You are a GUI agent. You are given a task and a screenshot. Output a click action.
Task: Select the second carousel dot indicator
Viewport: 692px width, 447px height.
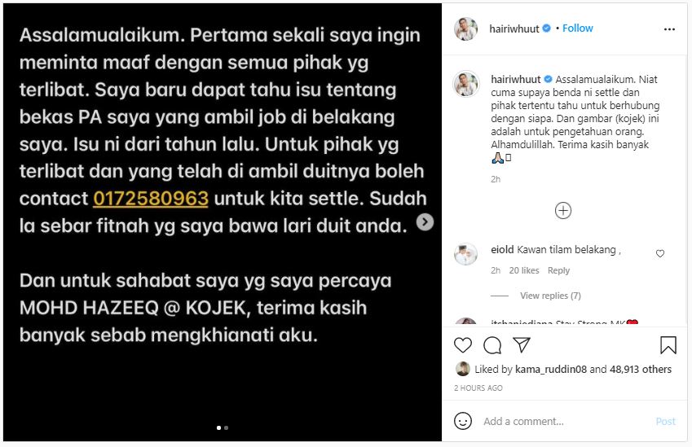click(x=226, y=427)
